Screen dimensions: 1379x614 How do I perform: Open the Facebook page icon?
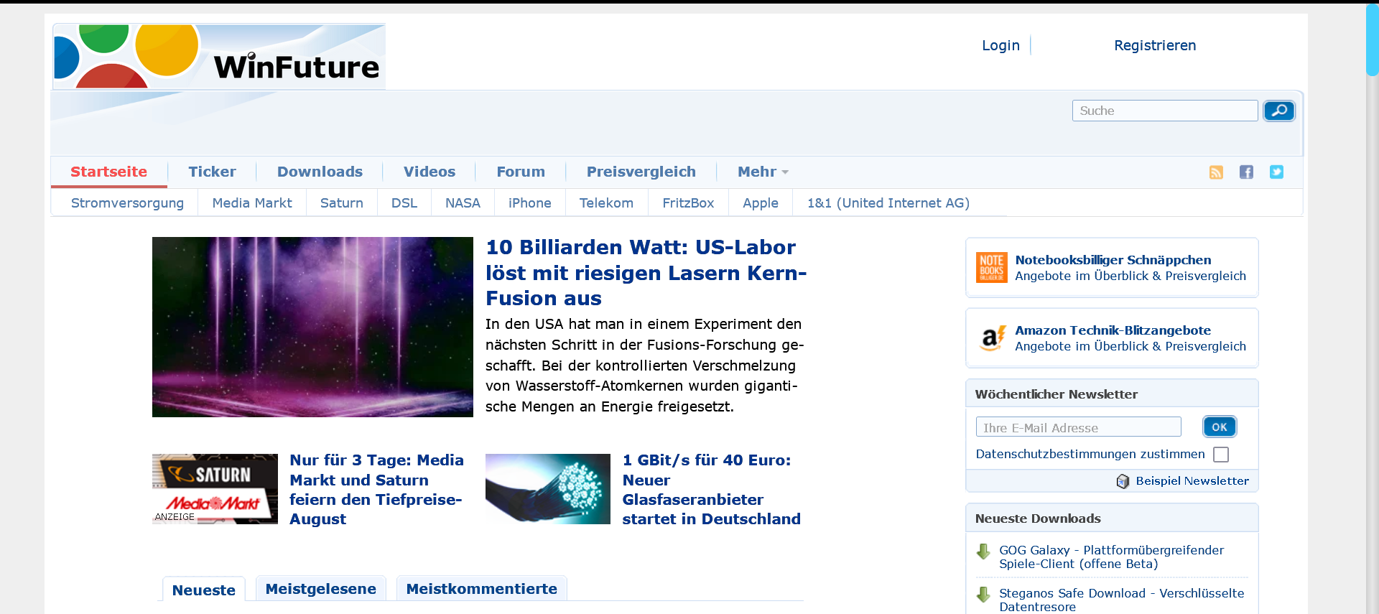click(x=1246, y=172)
